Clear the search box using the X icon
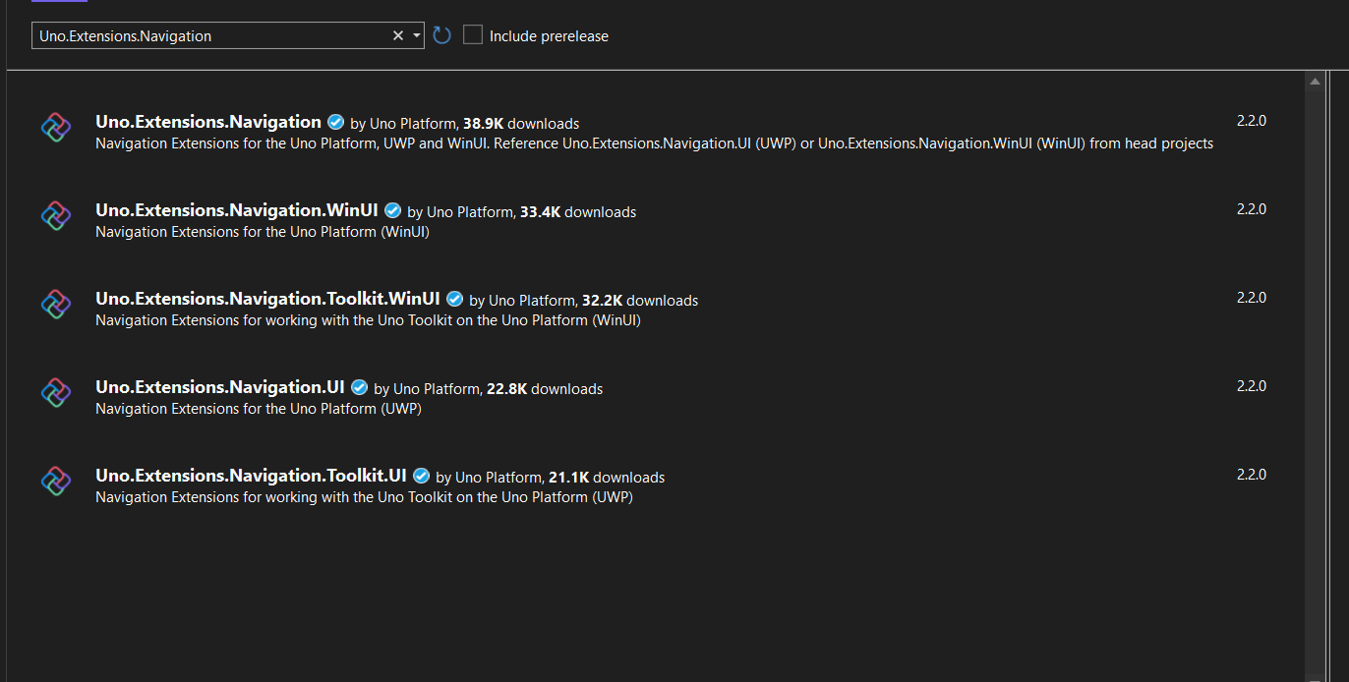This screenshot has width=1349, height=682. tap(397, 34)
